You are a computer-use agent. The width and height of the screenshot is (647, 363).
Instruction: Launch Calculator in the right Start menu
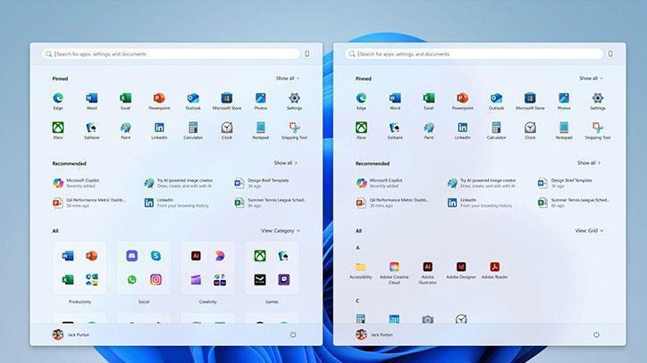pos(497,130)
